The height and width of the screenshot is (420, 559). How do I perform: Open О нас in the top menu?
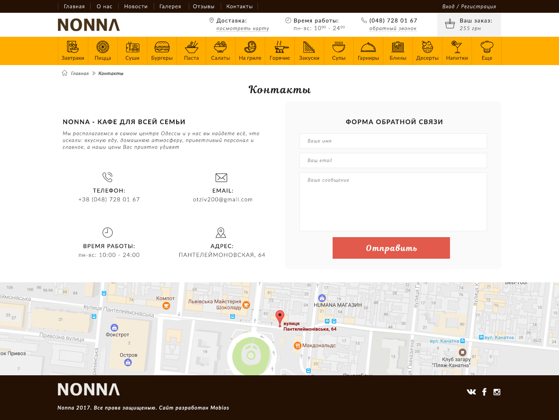click(x=104, y=6)
